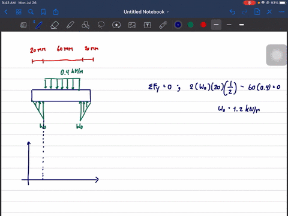
Task: Tap the handwritten 60 mm dimension label
Action: pyautogui.click(x=65, y=49)
